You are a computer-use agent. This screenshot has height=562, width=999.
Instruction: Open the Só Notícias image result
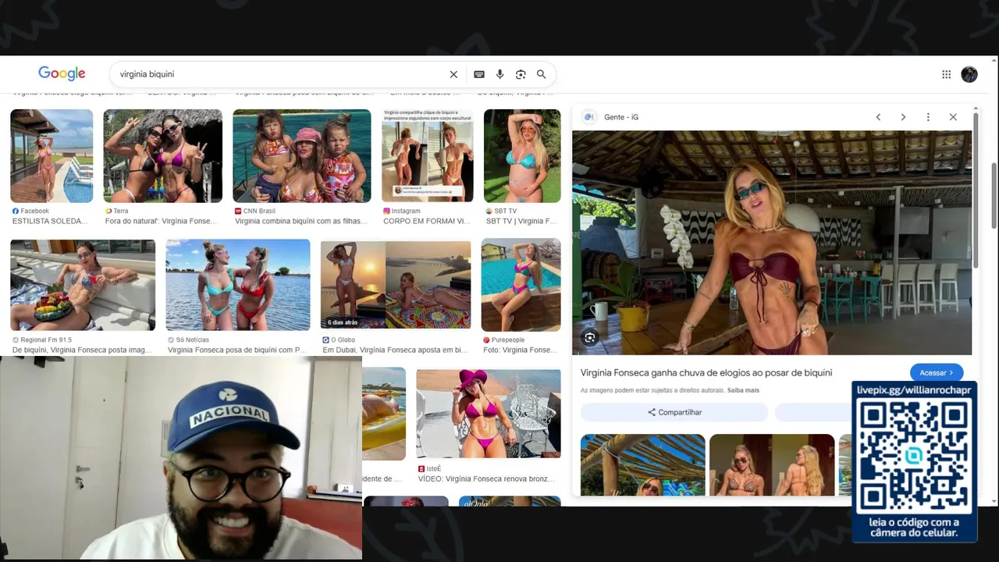coord(238,285)
